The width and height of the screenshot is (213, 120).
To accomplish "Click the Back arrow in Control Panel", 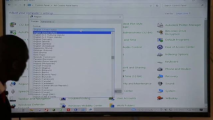I will (9, 5).
